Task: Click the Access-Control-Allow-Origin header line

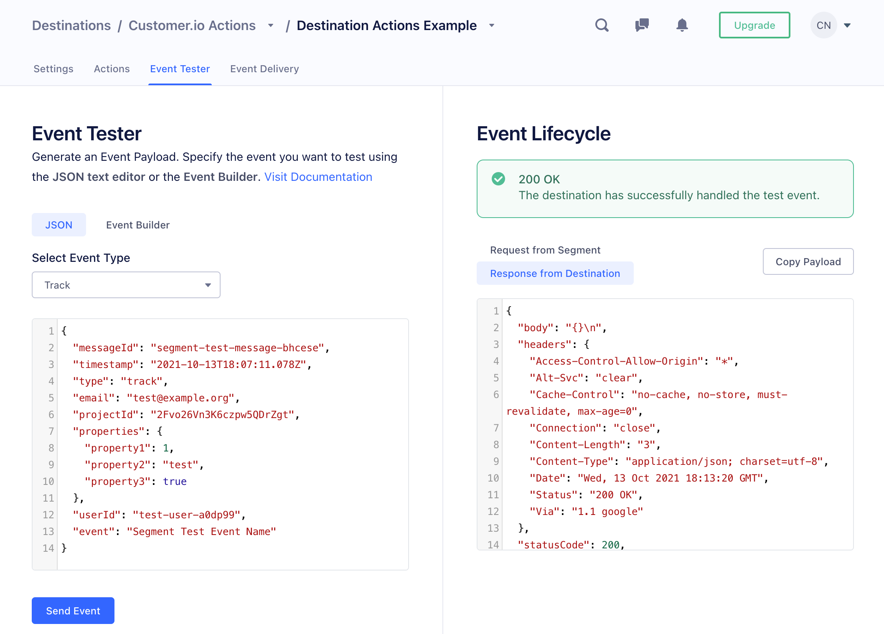Action: tap(634, 361)
